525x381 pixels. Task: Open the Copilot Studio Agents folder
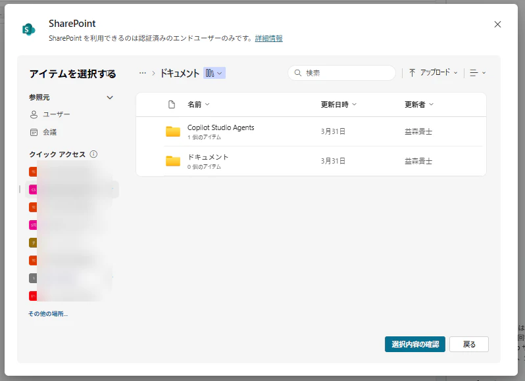(220, 127)
